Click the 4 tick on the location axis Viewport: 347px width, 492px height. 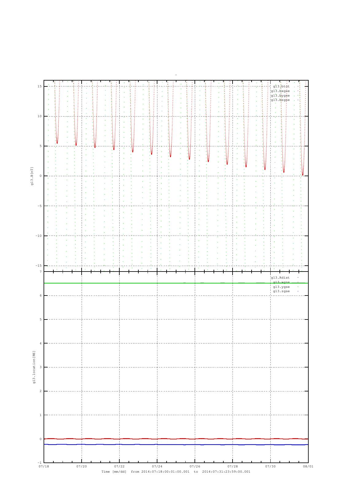(40, 343)
